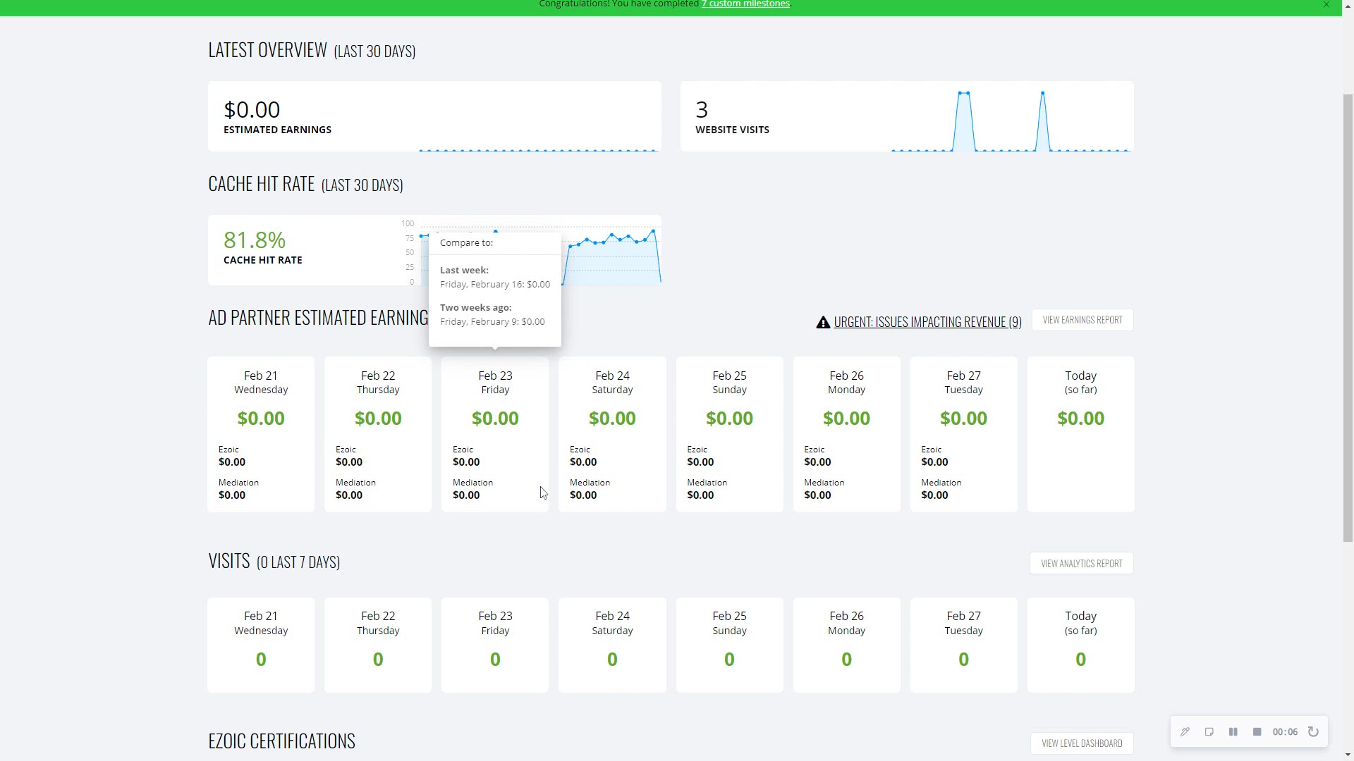Click View Earnings Report button
The width and height of the screenshot is (1354, 761).
tap(1082, 320)
